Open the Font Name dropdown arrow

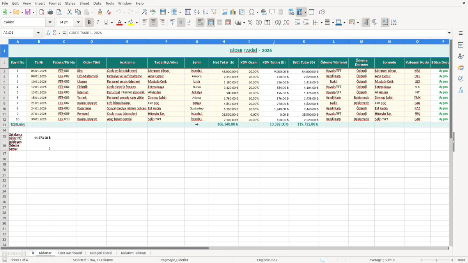click(x=50, y=23)
